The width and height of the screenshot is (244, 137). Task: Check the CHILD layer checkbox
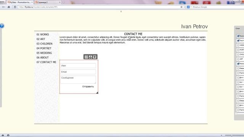(238, 55)
